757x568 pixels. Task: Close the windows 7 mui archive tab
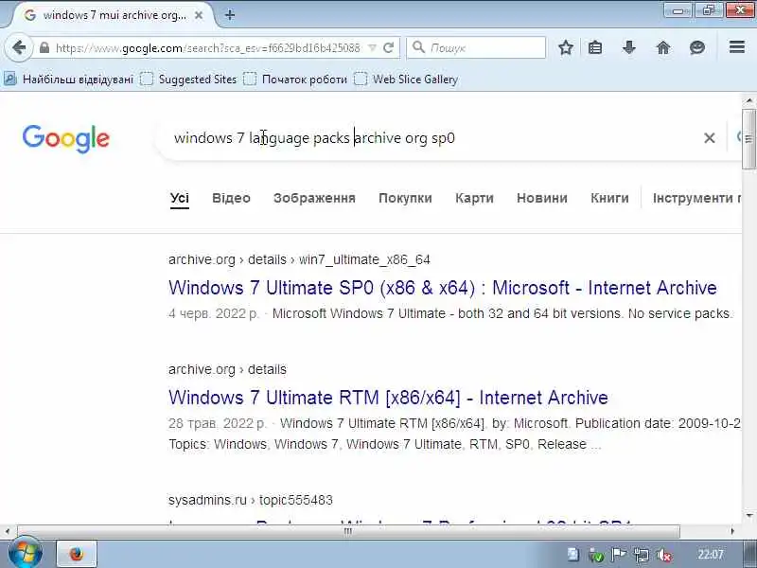(199, 15)
